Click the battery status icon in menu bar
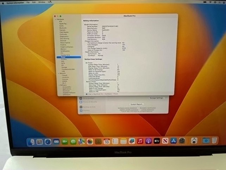226x170 pixels. click(x=205, y=2)
